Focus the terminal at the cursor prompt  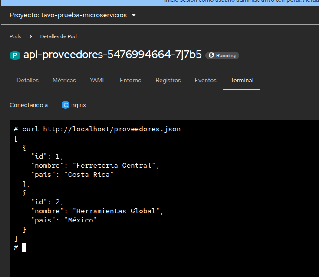click(x=24, y=247)
